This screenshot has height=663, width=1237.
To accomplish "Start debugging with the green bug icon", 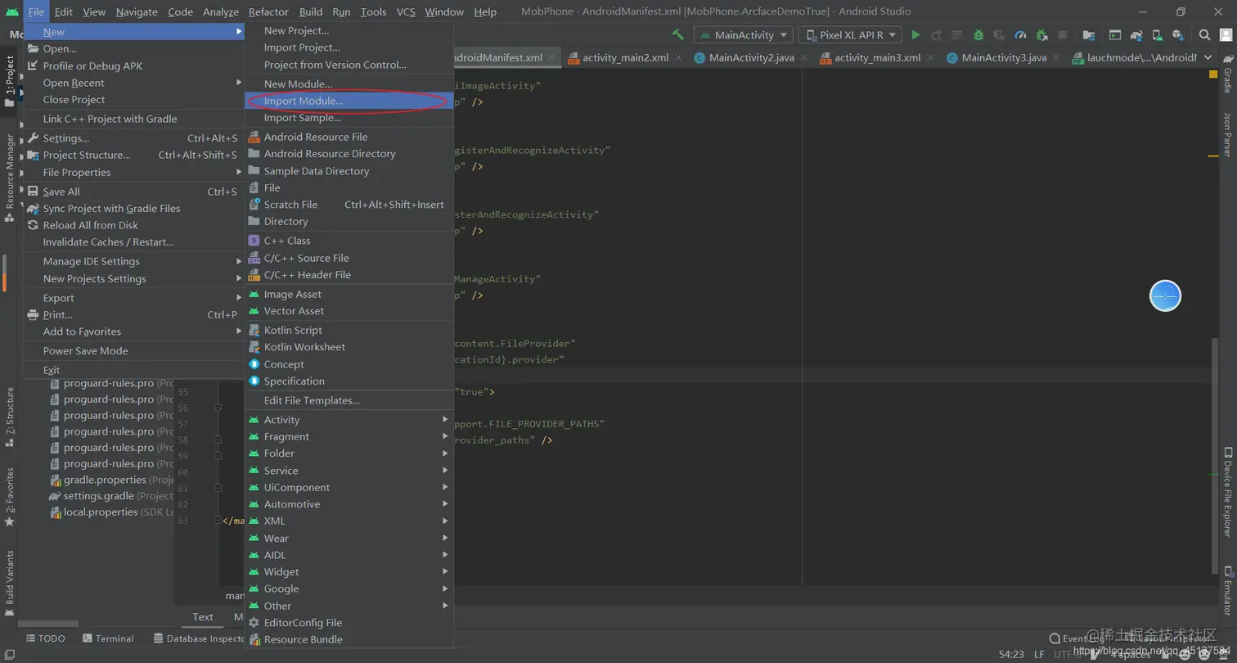I will coord(978,35).
